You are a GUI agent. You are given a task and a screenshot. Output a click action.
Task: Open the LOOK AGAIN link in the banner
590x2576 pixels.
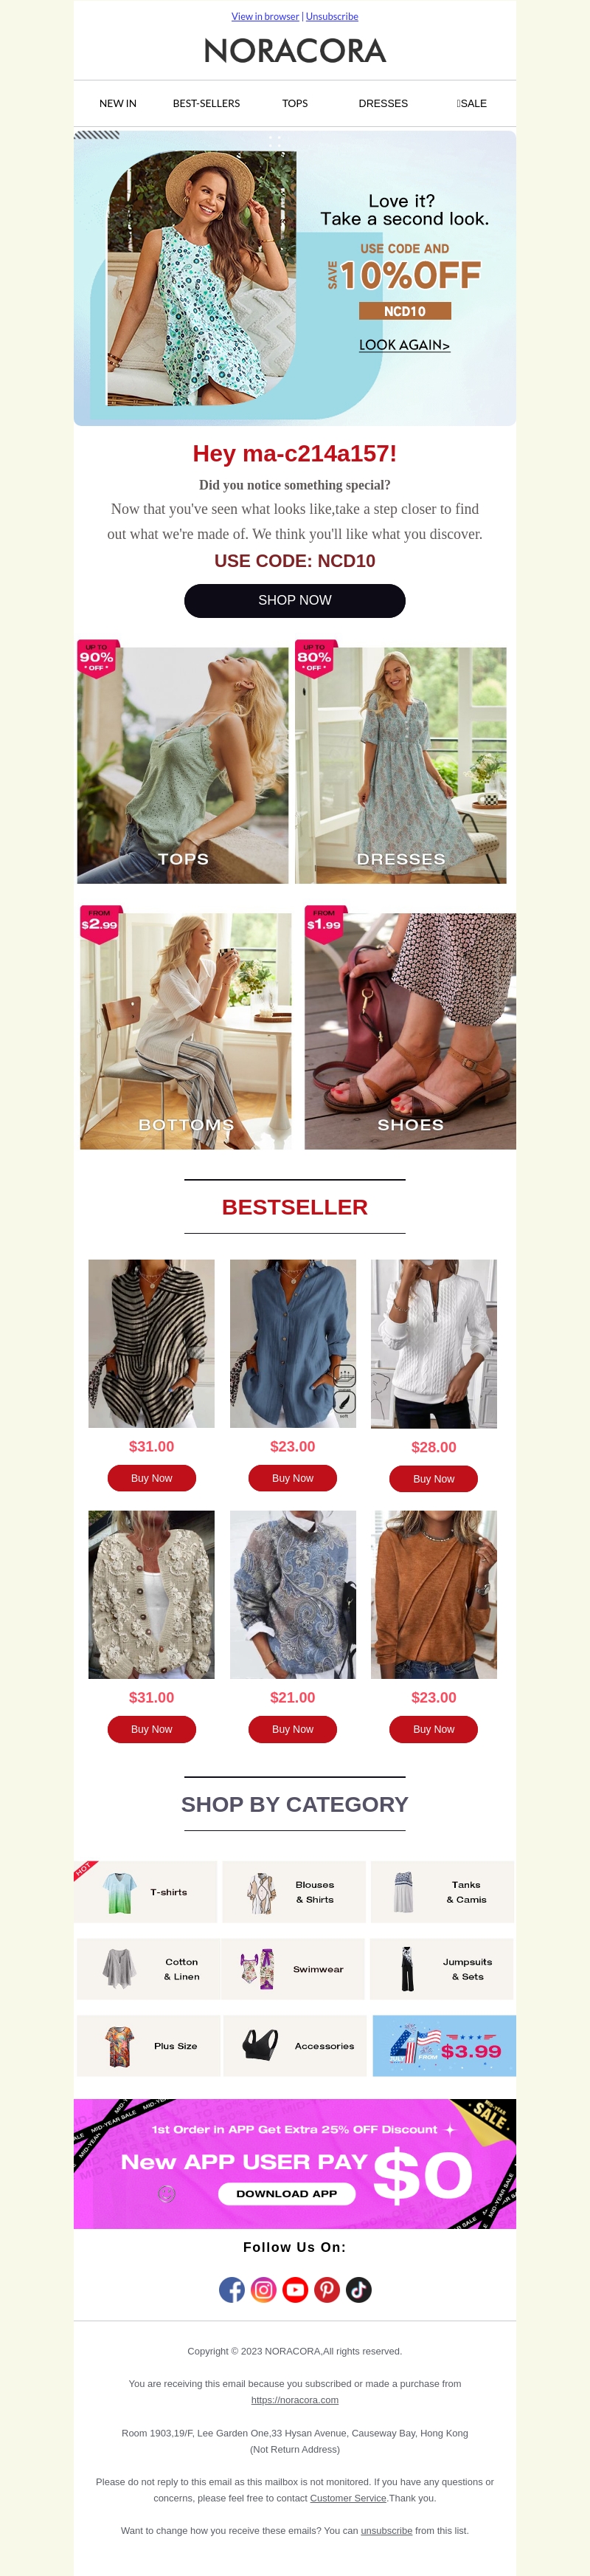coord(404,345)
